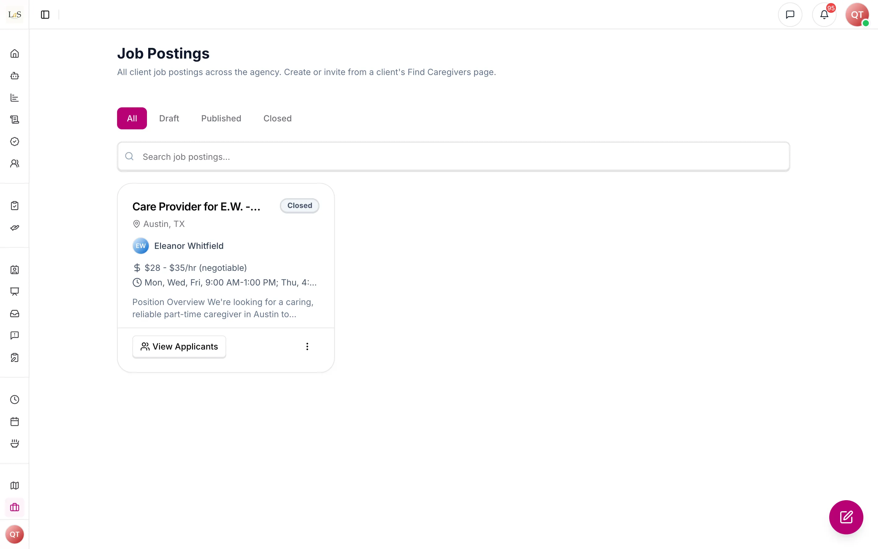Open the clipboard pen sidebar icon
This screenshot has width=878, height=549.
tap(15, 358)
